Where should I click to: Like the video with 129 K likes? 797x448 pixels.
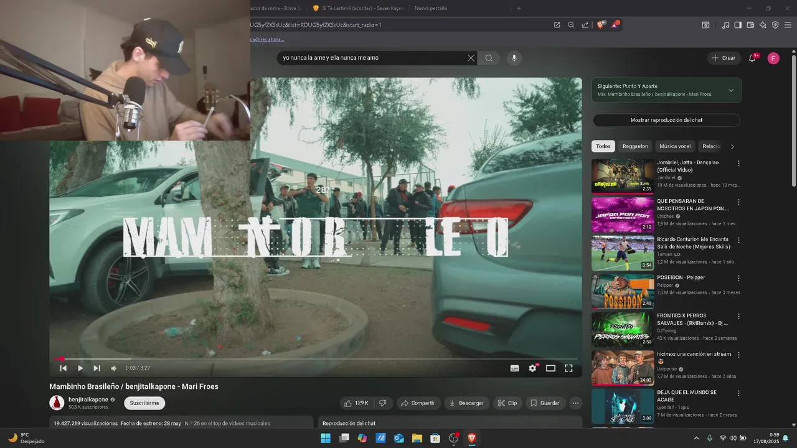coord(356,403)
